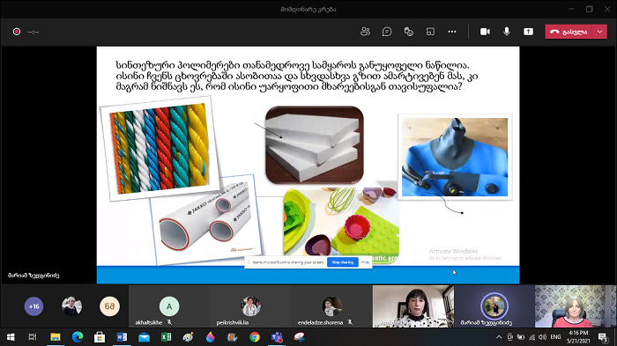Show the +16 additional participants
This screenshot has height=346, width=617.
coord(33,306)
